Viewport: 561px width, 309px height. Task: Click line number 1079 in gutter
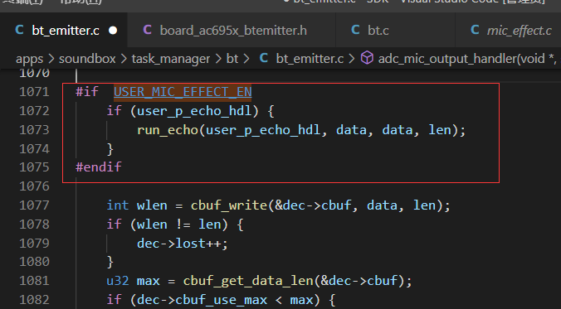click(x=34, y=244)
